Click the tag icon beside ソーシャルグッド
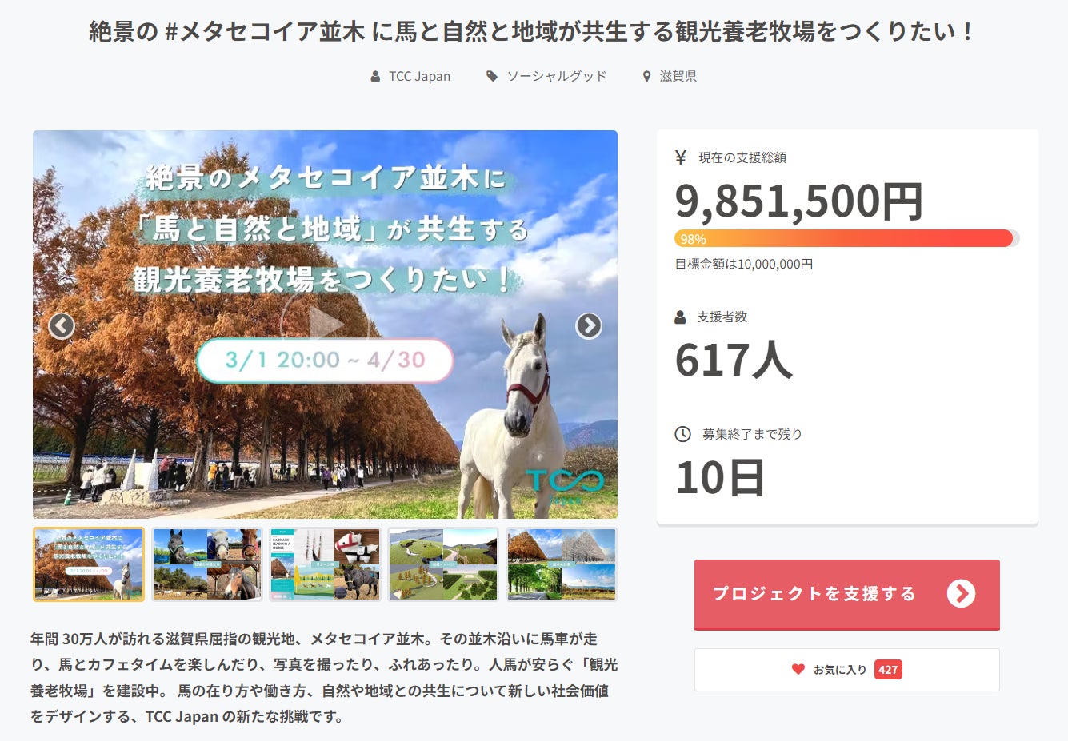This screenshot has height=741, width=1068. pyautogui.click(x=492, y=77)
